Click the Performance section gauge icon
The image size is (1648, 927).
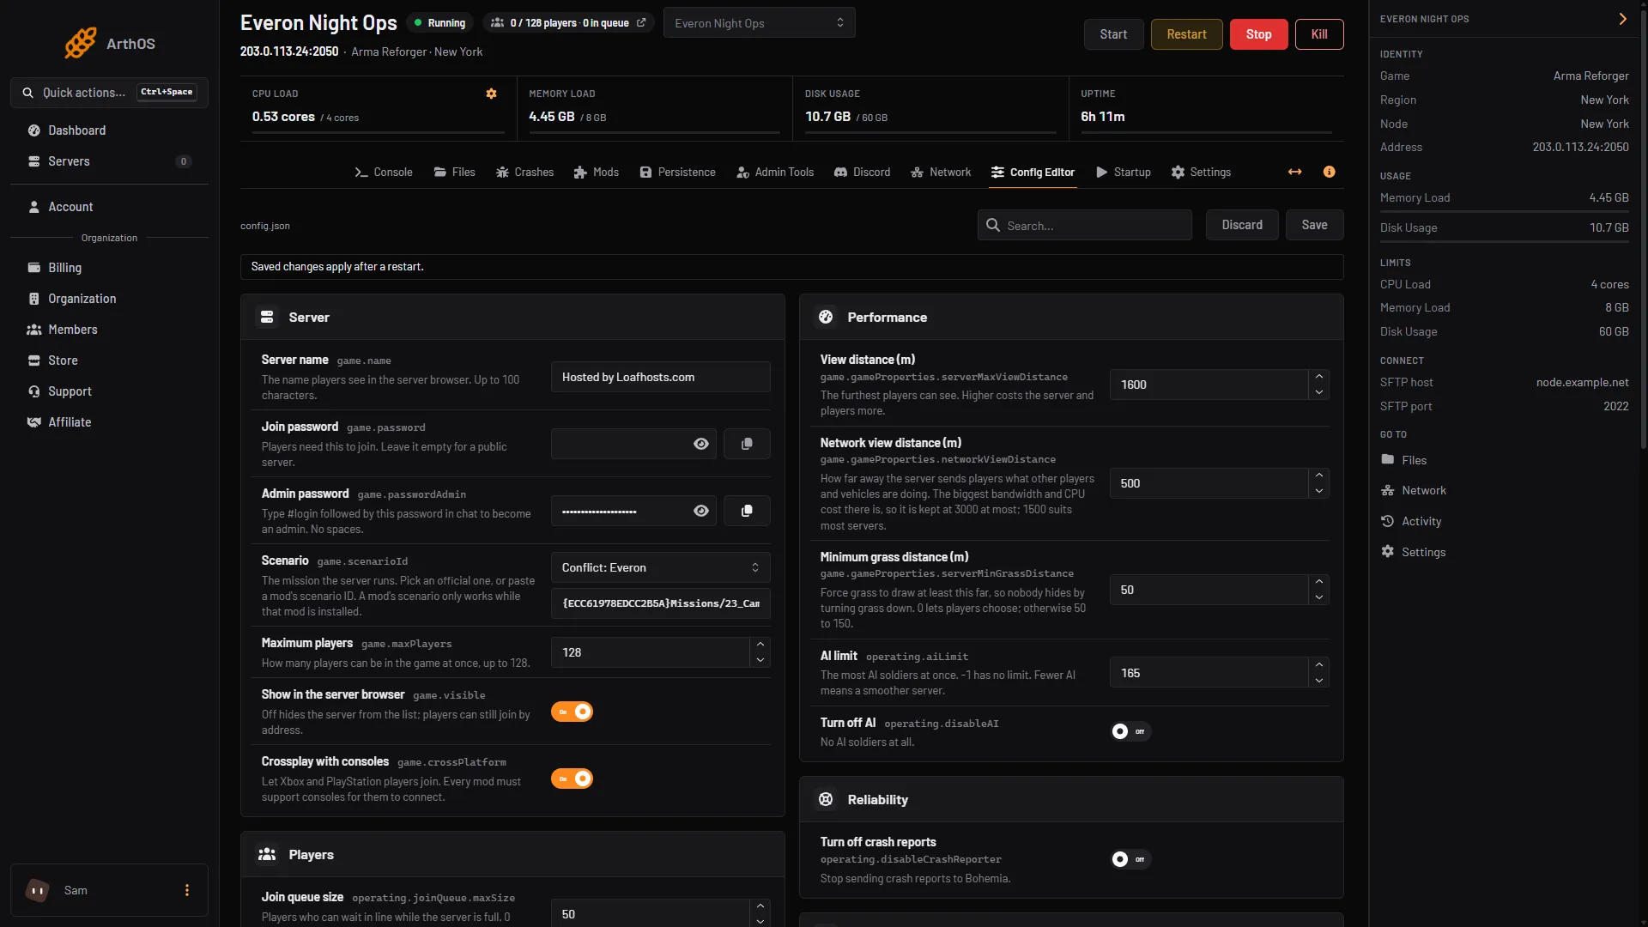point(826,317)
